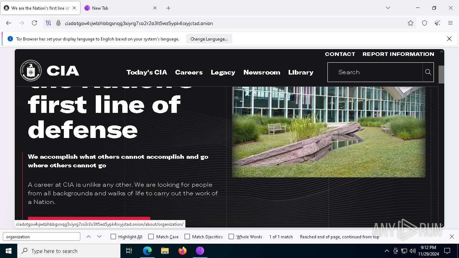Reload the current page

(x=34, y=23)
